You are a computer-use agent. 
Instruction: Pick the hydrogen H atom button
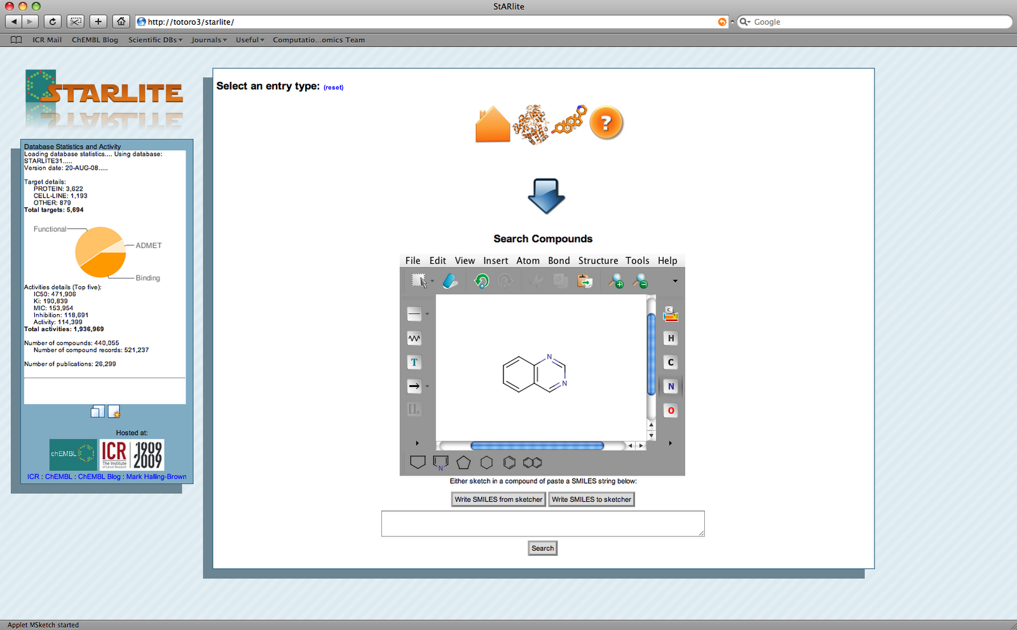(x=671, y=338)
